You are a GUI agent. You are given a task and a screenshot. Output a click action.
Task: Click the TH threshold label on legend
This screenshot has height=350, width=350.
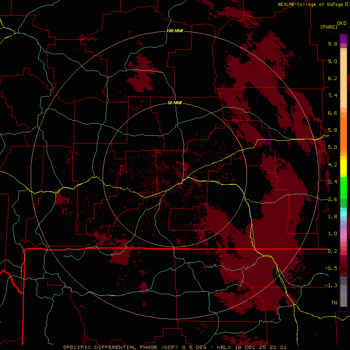[x=334, y=303]
